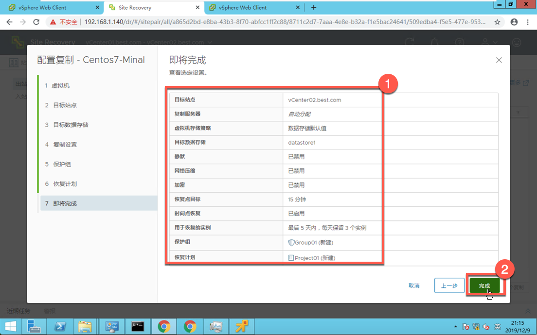The width and height of the screenshot is (537, 335).
Task: Go back with the 上一步 button
Action: tap(449, 285)
